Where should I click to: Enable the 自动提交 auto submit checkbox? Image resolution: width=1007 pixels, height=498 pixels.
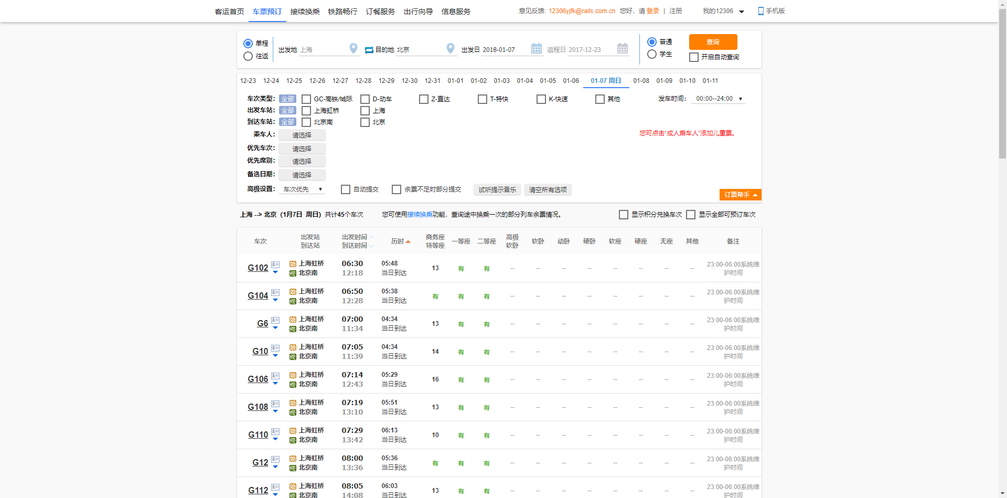346,189
